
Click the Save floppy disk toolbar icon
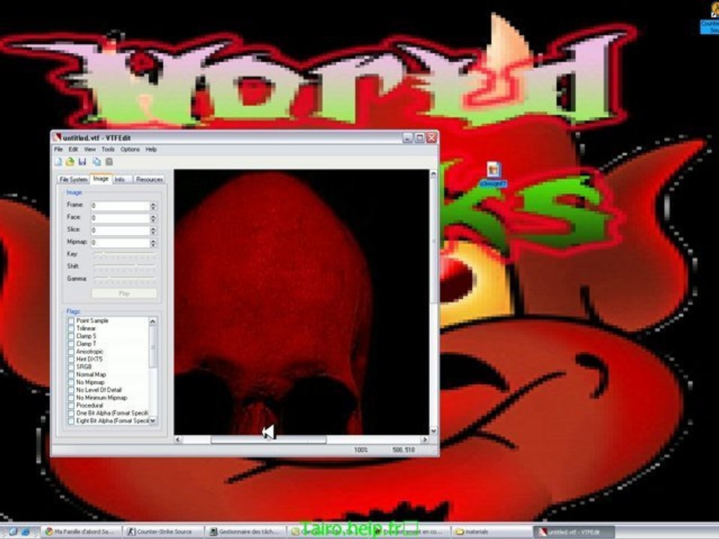click(x=82, y=162)
